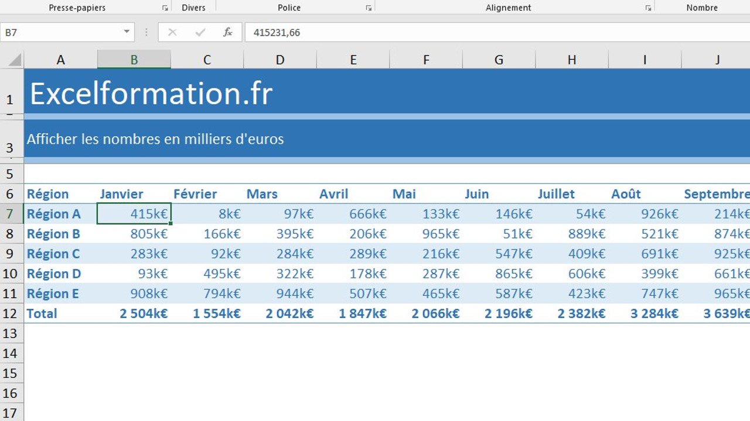This screenshot has height=421, width=750.
Task: Click the Juin header cell
Action: 499,194
